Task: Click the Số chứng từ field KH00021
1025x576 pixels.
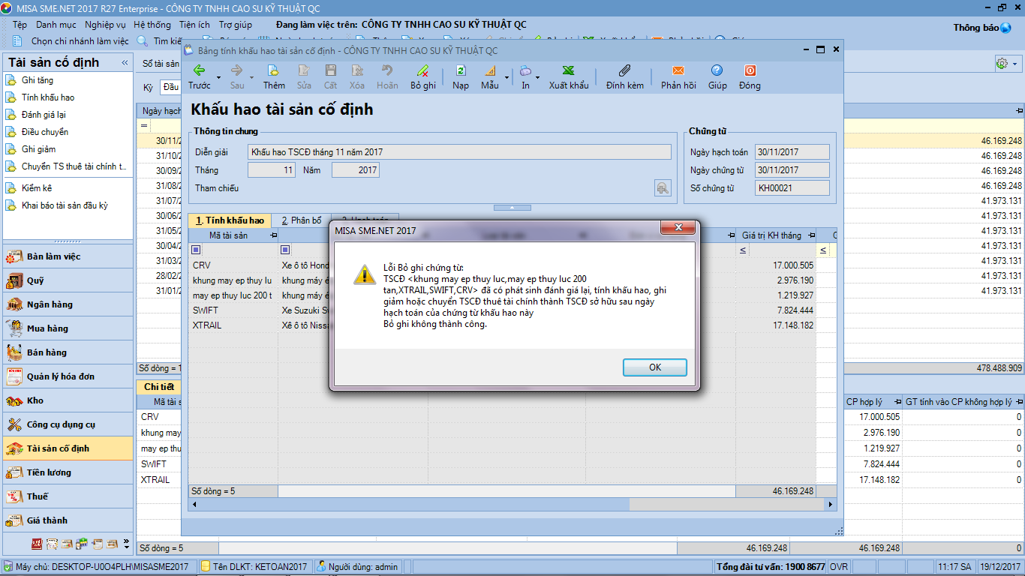Action: click(x=792, y=188)
